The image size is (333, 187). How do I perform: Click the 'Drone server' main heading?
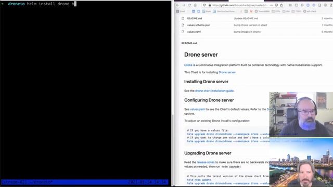(201, 55)
